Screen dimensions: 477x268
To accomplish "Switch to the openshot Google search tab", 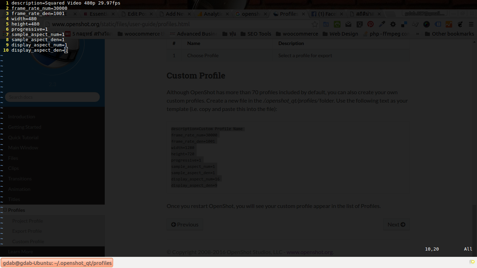I will (250, 14).
